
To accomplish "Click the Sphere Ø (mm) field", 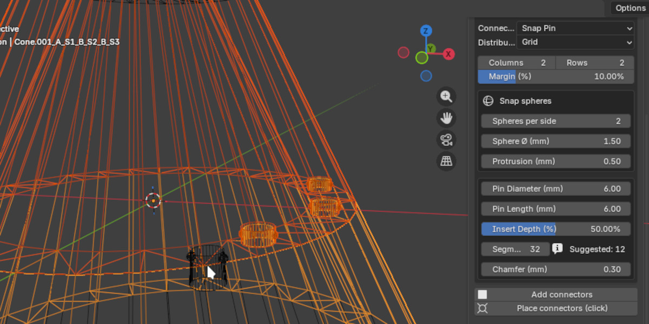I will [x=556, y=141].
